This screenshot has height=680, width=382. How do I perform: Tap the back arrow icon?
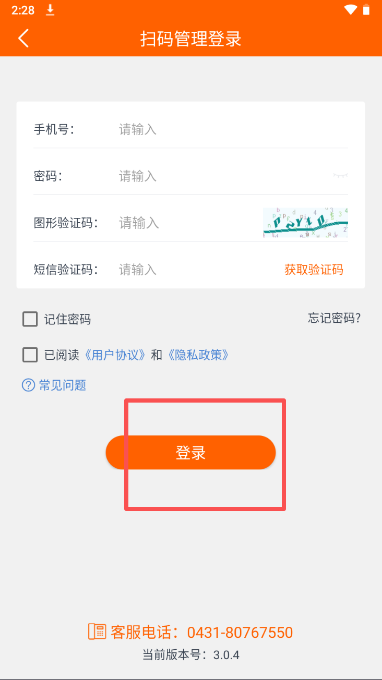(x=23, y=38)
